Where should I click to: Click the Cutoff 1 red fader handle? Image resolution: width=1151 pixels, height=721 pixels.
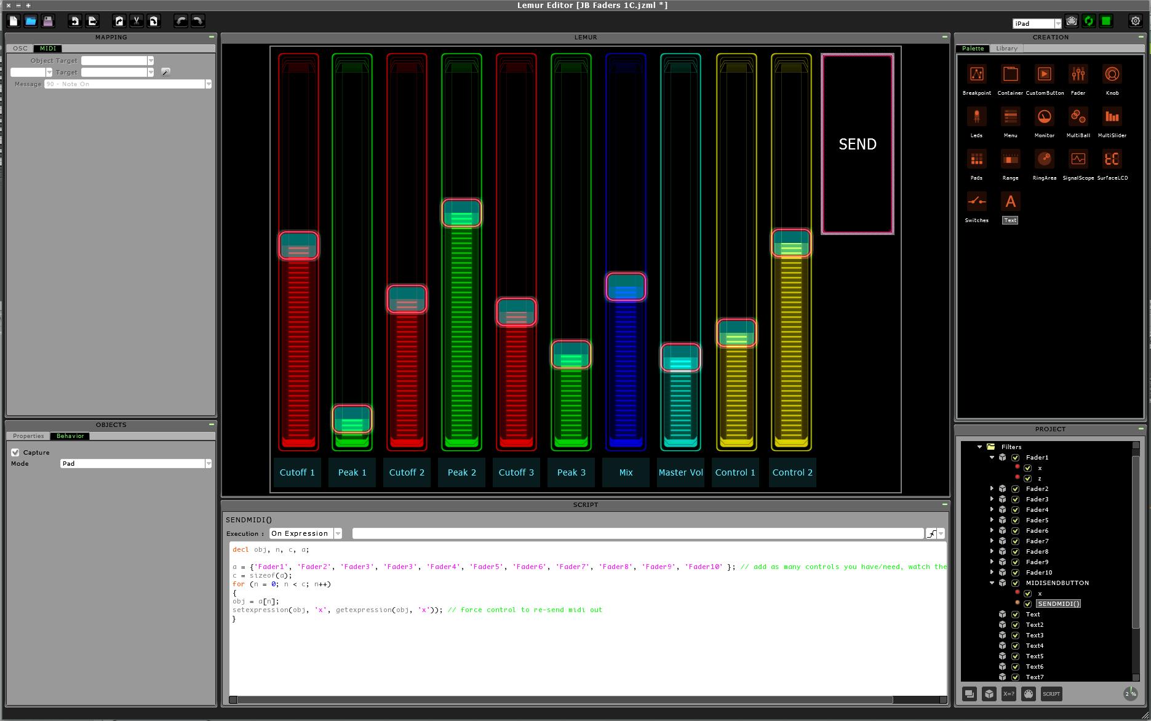[298, 245]
